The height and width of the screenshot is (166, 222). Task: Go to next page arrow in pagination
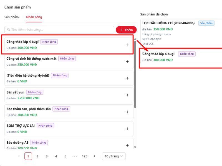click(x=94, y=156)
